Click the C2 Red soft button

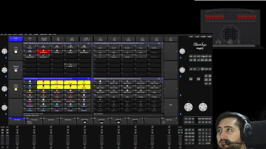[114, 39]
